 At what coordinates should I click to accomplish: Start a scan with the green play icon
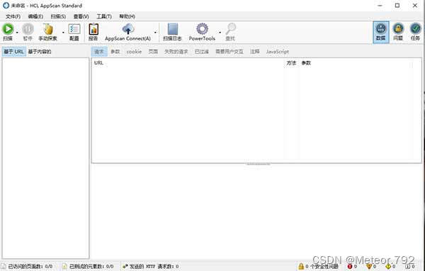[8, 29]
